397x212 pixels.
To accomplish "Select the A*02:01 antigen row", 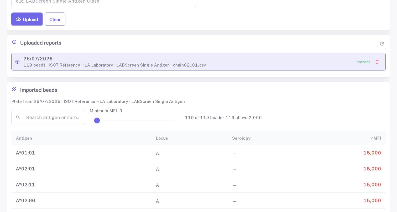I will 198,169.
